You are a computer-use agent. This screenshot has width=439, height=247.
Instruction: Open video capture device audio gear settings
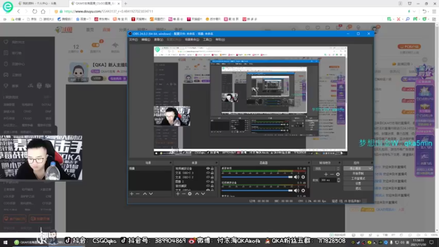pyautogui.click(x=303, y=190)
